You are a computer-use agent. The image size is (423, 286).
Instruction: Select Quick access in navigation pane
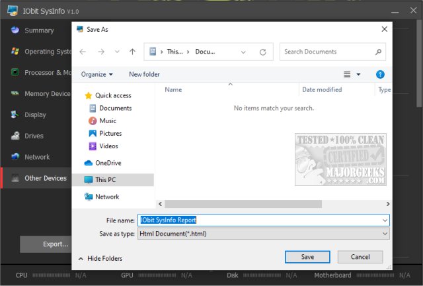(113, 95)
